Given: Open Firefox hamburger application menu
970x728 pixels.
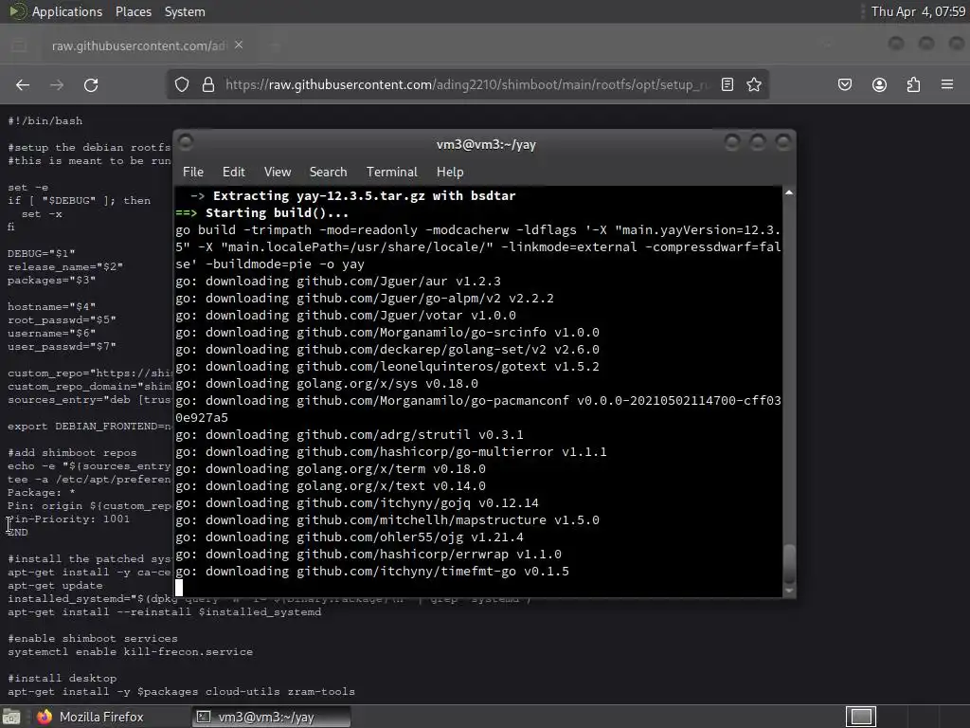Looking at the screenshot, I should pyautogui.click(x=947, y=84).
